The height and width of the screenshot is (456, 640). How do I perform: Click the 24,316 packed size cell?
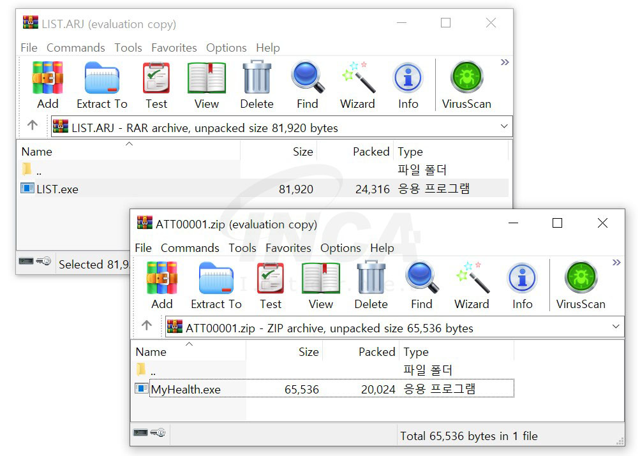(372, 189)
